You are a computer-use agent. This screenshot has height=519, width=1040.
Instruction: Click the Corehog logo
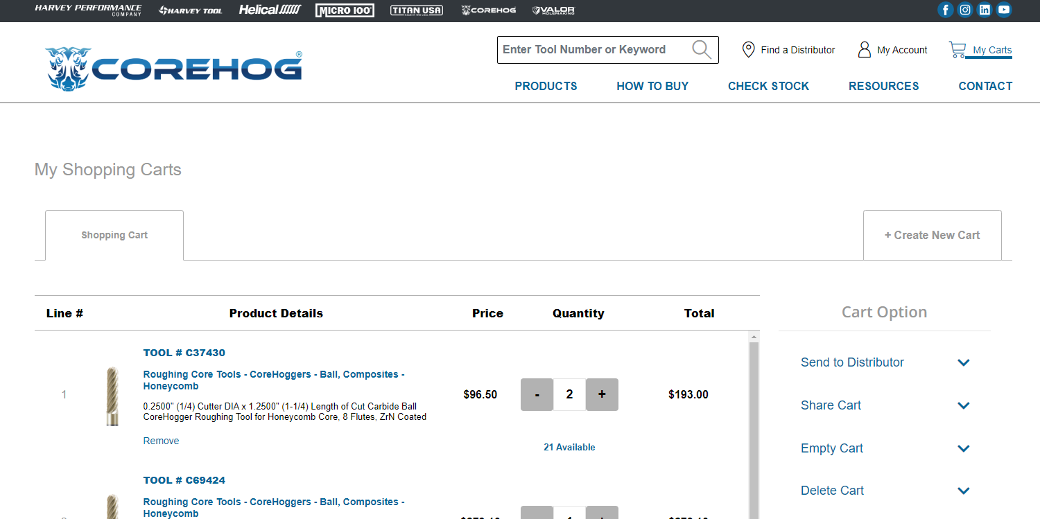[174, 69]
